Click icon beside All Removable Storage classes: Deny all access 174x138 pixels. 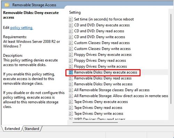pos(71,90)
